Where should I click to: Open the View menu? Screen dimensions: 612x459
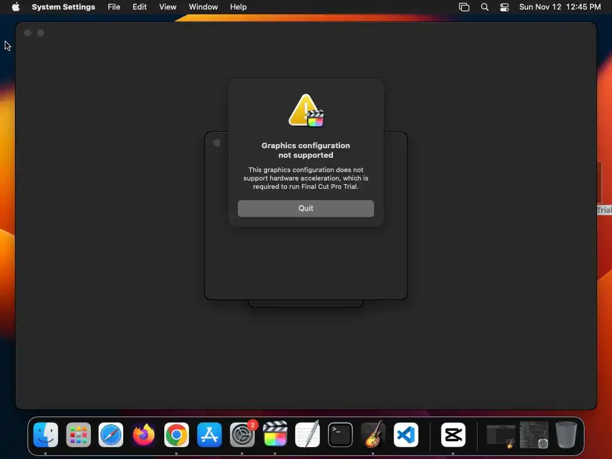(x=167, y=7)
